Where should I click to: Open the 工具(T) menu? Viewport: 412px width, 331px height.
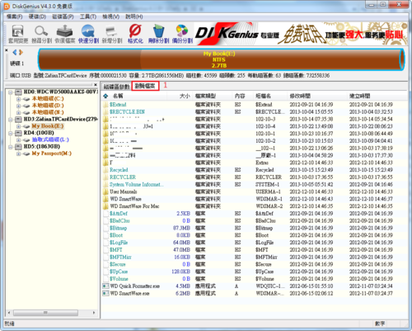pyautogui.click(x=88, y=17)
